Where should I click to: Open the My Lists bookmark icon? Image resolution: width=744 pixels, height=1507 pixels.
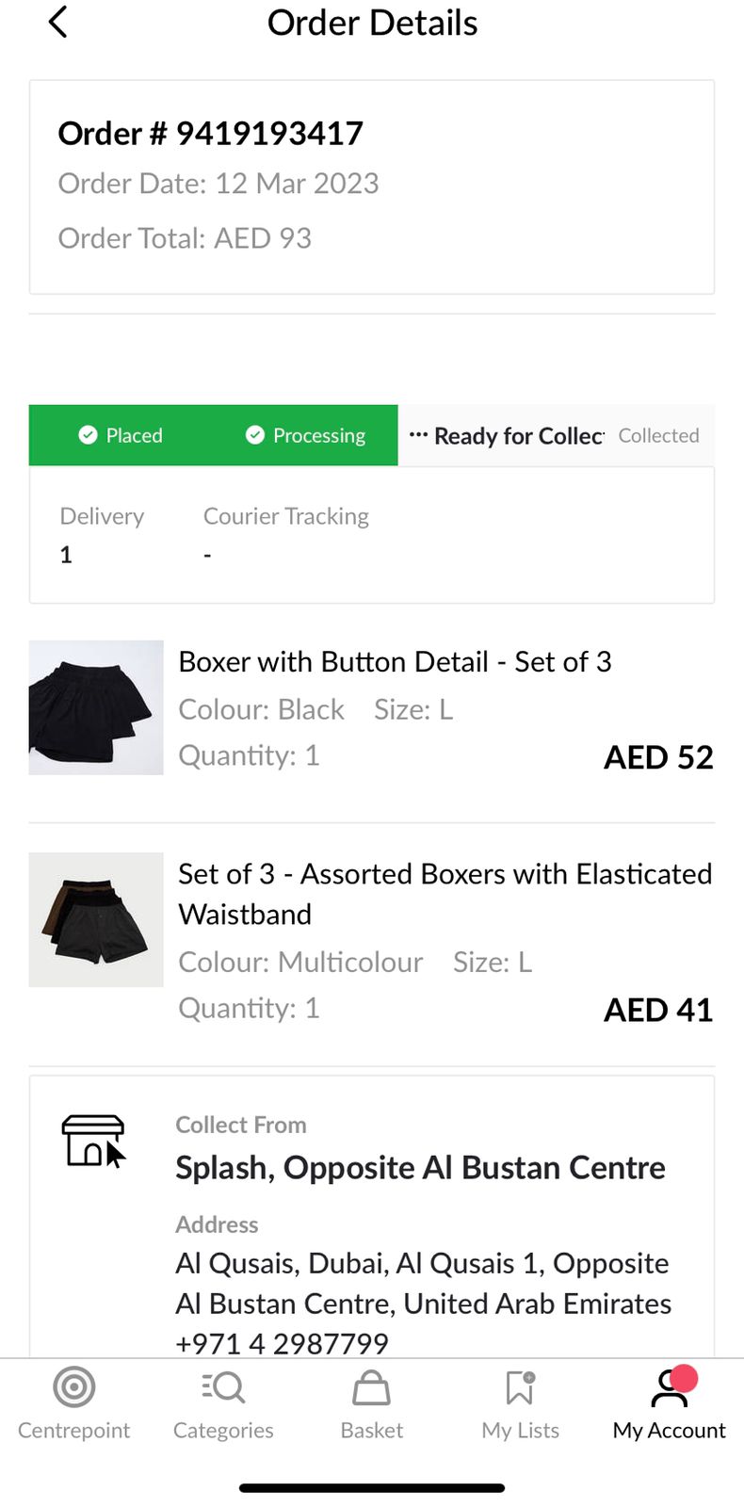click(x=520, y=1387)
